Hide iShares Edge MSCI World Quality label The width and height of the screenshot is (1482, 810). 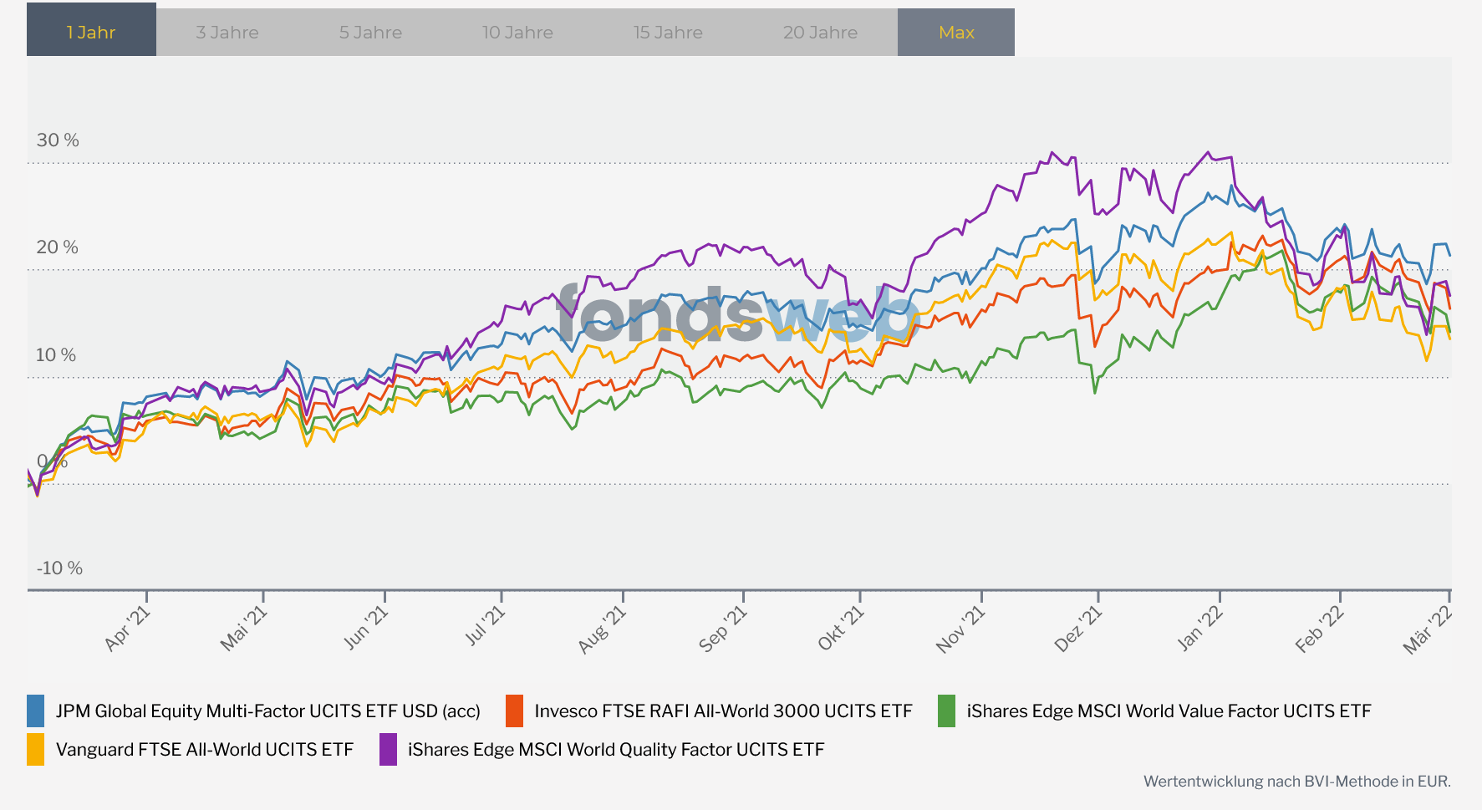(616, 750)
